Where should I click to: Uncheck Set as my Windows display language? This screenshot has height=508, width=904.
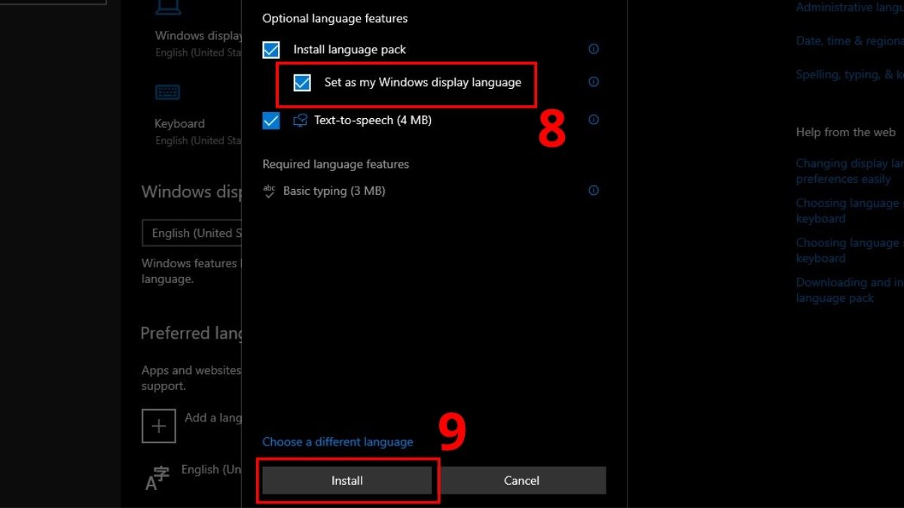tap(301, 83)
